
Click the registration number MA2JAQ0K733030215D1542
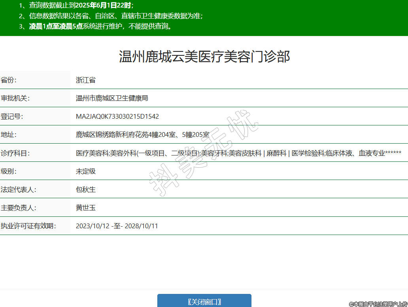pyautogui.click(x=117, y=116)
